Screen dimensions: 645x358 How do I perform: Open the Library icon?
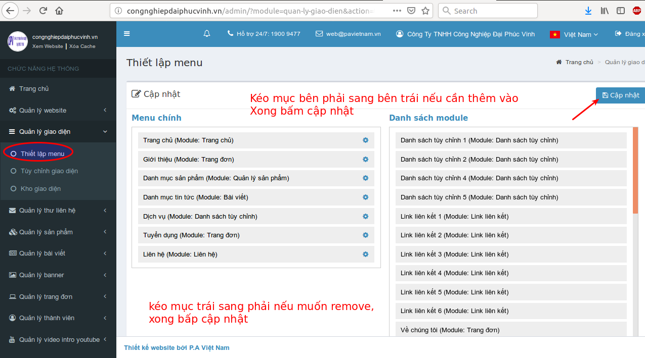[x=605, y=11]
